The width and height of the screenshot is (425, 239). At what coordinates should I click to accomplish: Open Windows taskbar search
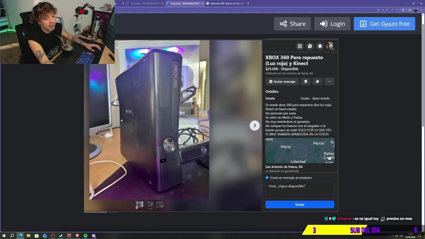(12, 236)
